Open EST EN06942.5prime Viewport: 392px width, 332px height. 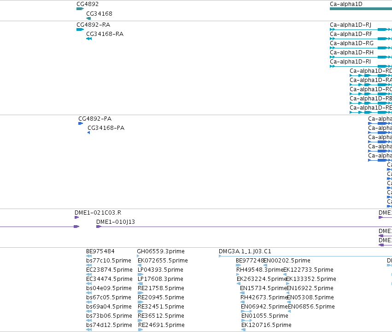click(x=264, y=307)
